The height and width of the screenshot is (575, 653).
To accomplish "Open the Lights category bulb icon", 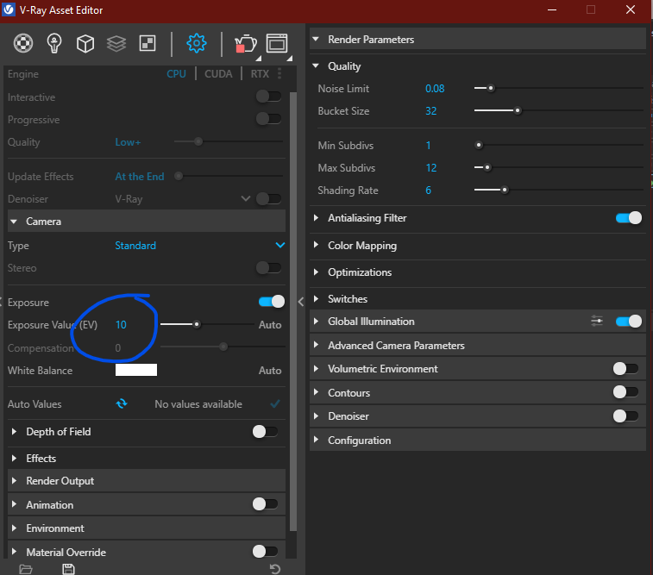I will pos(54,42).
